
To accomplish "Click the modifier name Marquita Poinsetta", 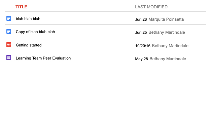I will tap(166, 19).
